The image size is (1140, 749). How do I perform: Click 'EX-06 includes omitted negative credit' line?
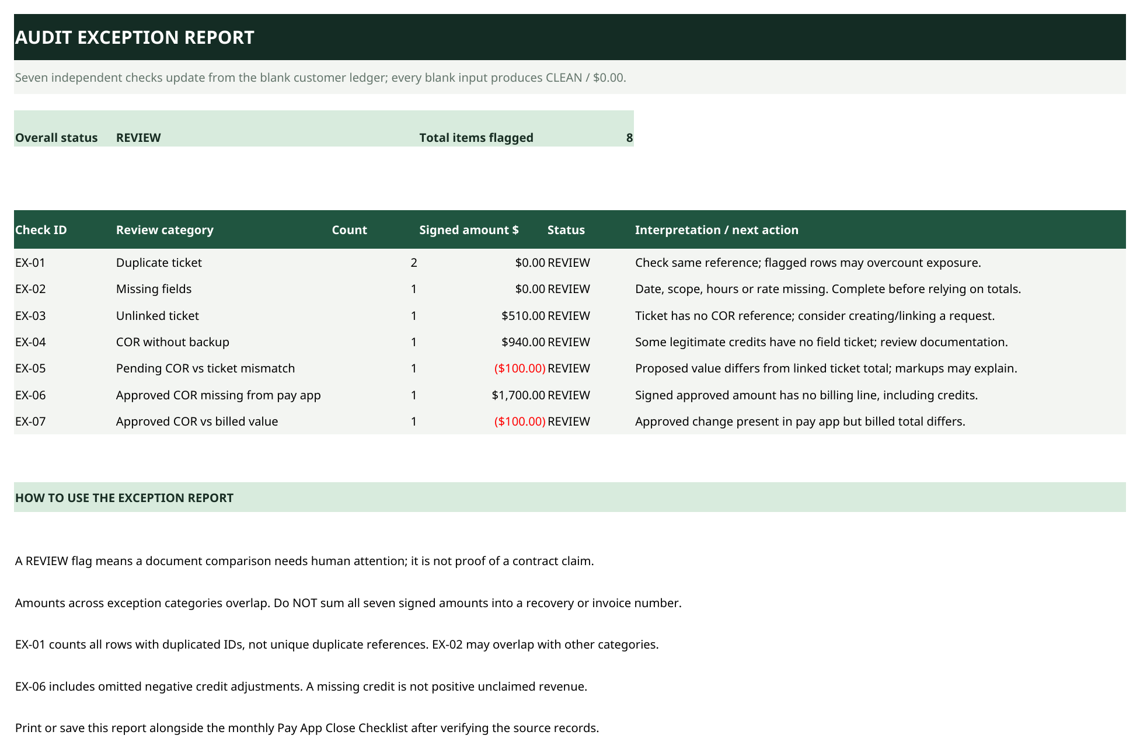click(301, 687)
